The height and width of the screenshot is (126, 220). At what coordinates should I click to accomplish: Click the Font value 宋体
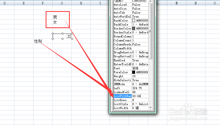140,68
